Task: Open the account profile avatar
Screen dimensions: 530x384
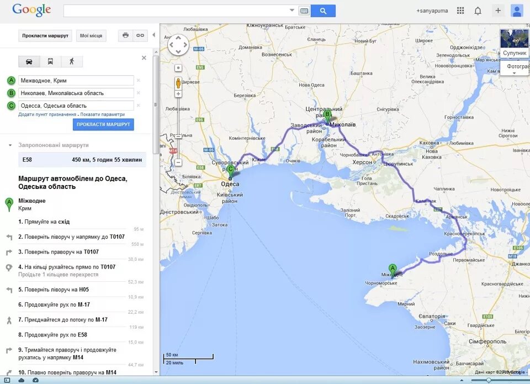Action: click(517, 10)
